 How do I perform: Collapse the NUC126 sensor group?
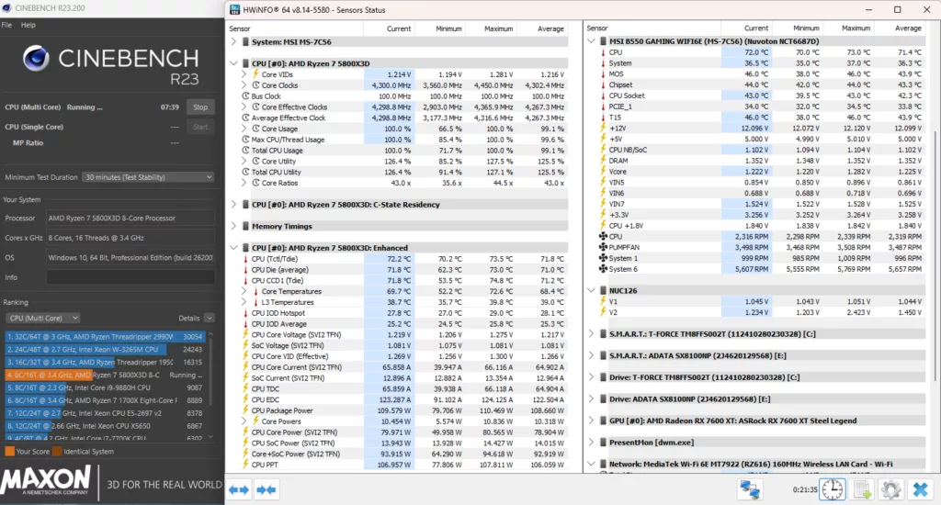(591, 290)
